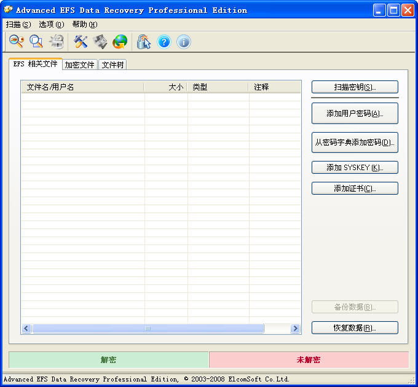Open the hammer and wrench options icon
The height and width of the screenshot is (387, 418).
[x=81, y=41]
